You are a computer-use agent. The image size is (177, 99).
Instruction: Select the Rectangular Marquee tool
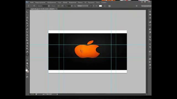click(x=27, y=15)
